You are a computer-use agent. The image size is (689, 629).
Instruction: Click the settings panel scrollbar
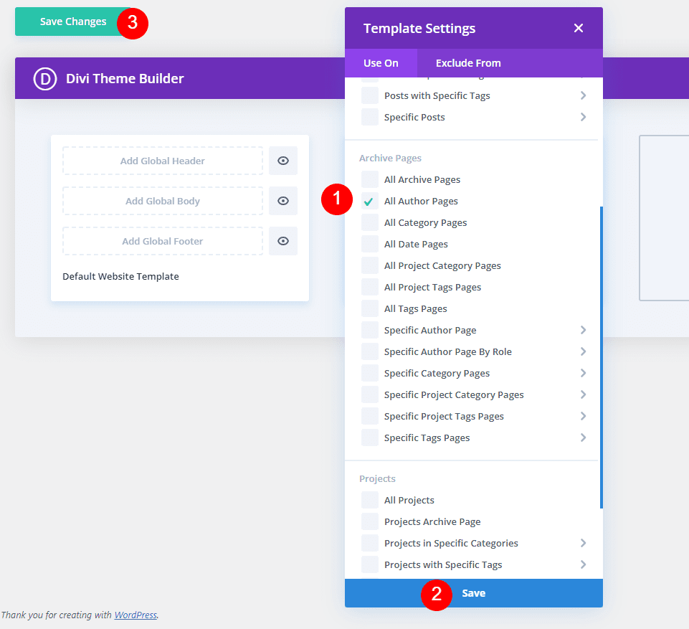(x=601, y=357)
